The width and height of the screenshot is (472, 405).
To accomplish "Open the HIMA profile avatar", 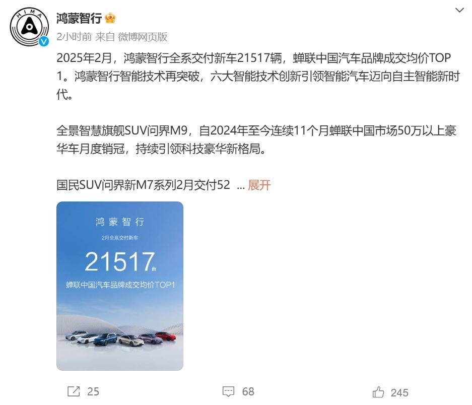I will [x=29, y=27].
